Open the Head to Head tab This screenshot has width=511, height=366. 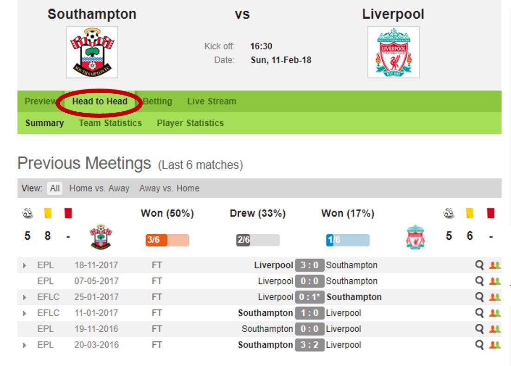pyautogui.click(x=100, y=102)
